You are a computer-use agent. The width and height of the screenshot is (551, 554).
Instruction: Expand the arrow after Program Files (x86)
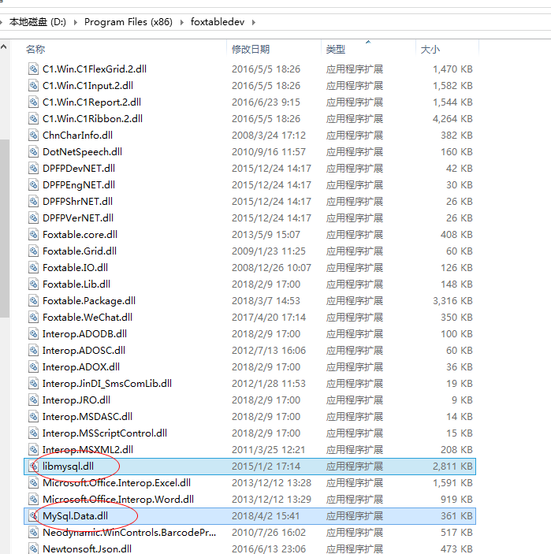tap(182, 22)
